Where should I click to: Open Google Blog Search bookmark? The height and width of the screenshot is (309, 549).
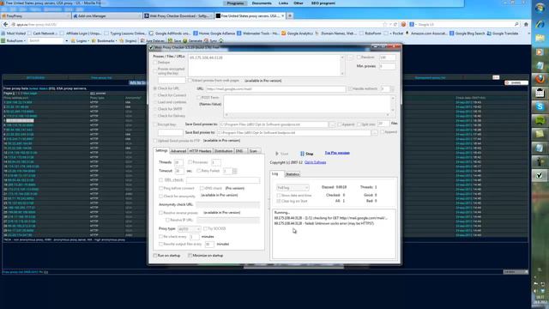click(467, 33)
